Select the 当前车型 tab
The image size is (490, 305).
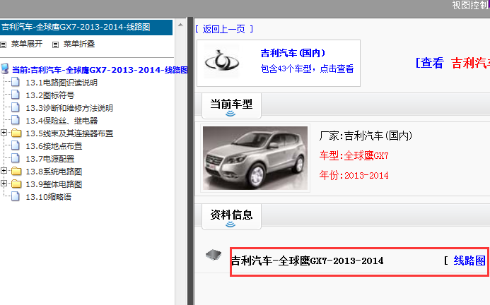[x=231, y=106]
